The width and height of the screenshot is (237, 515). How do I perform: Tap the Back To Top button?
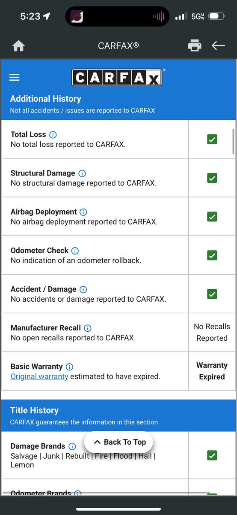118,442
